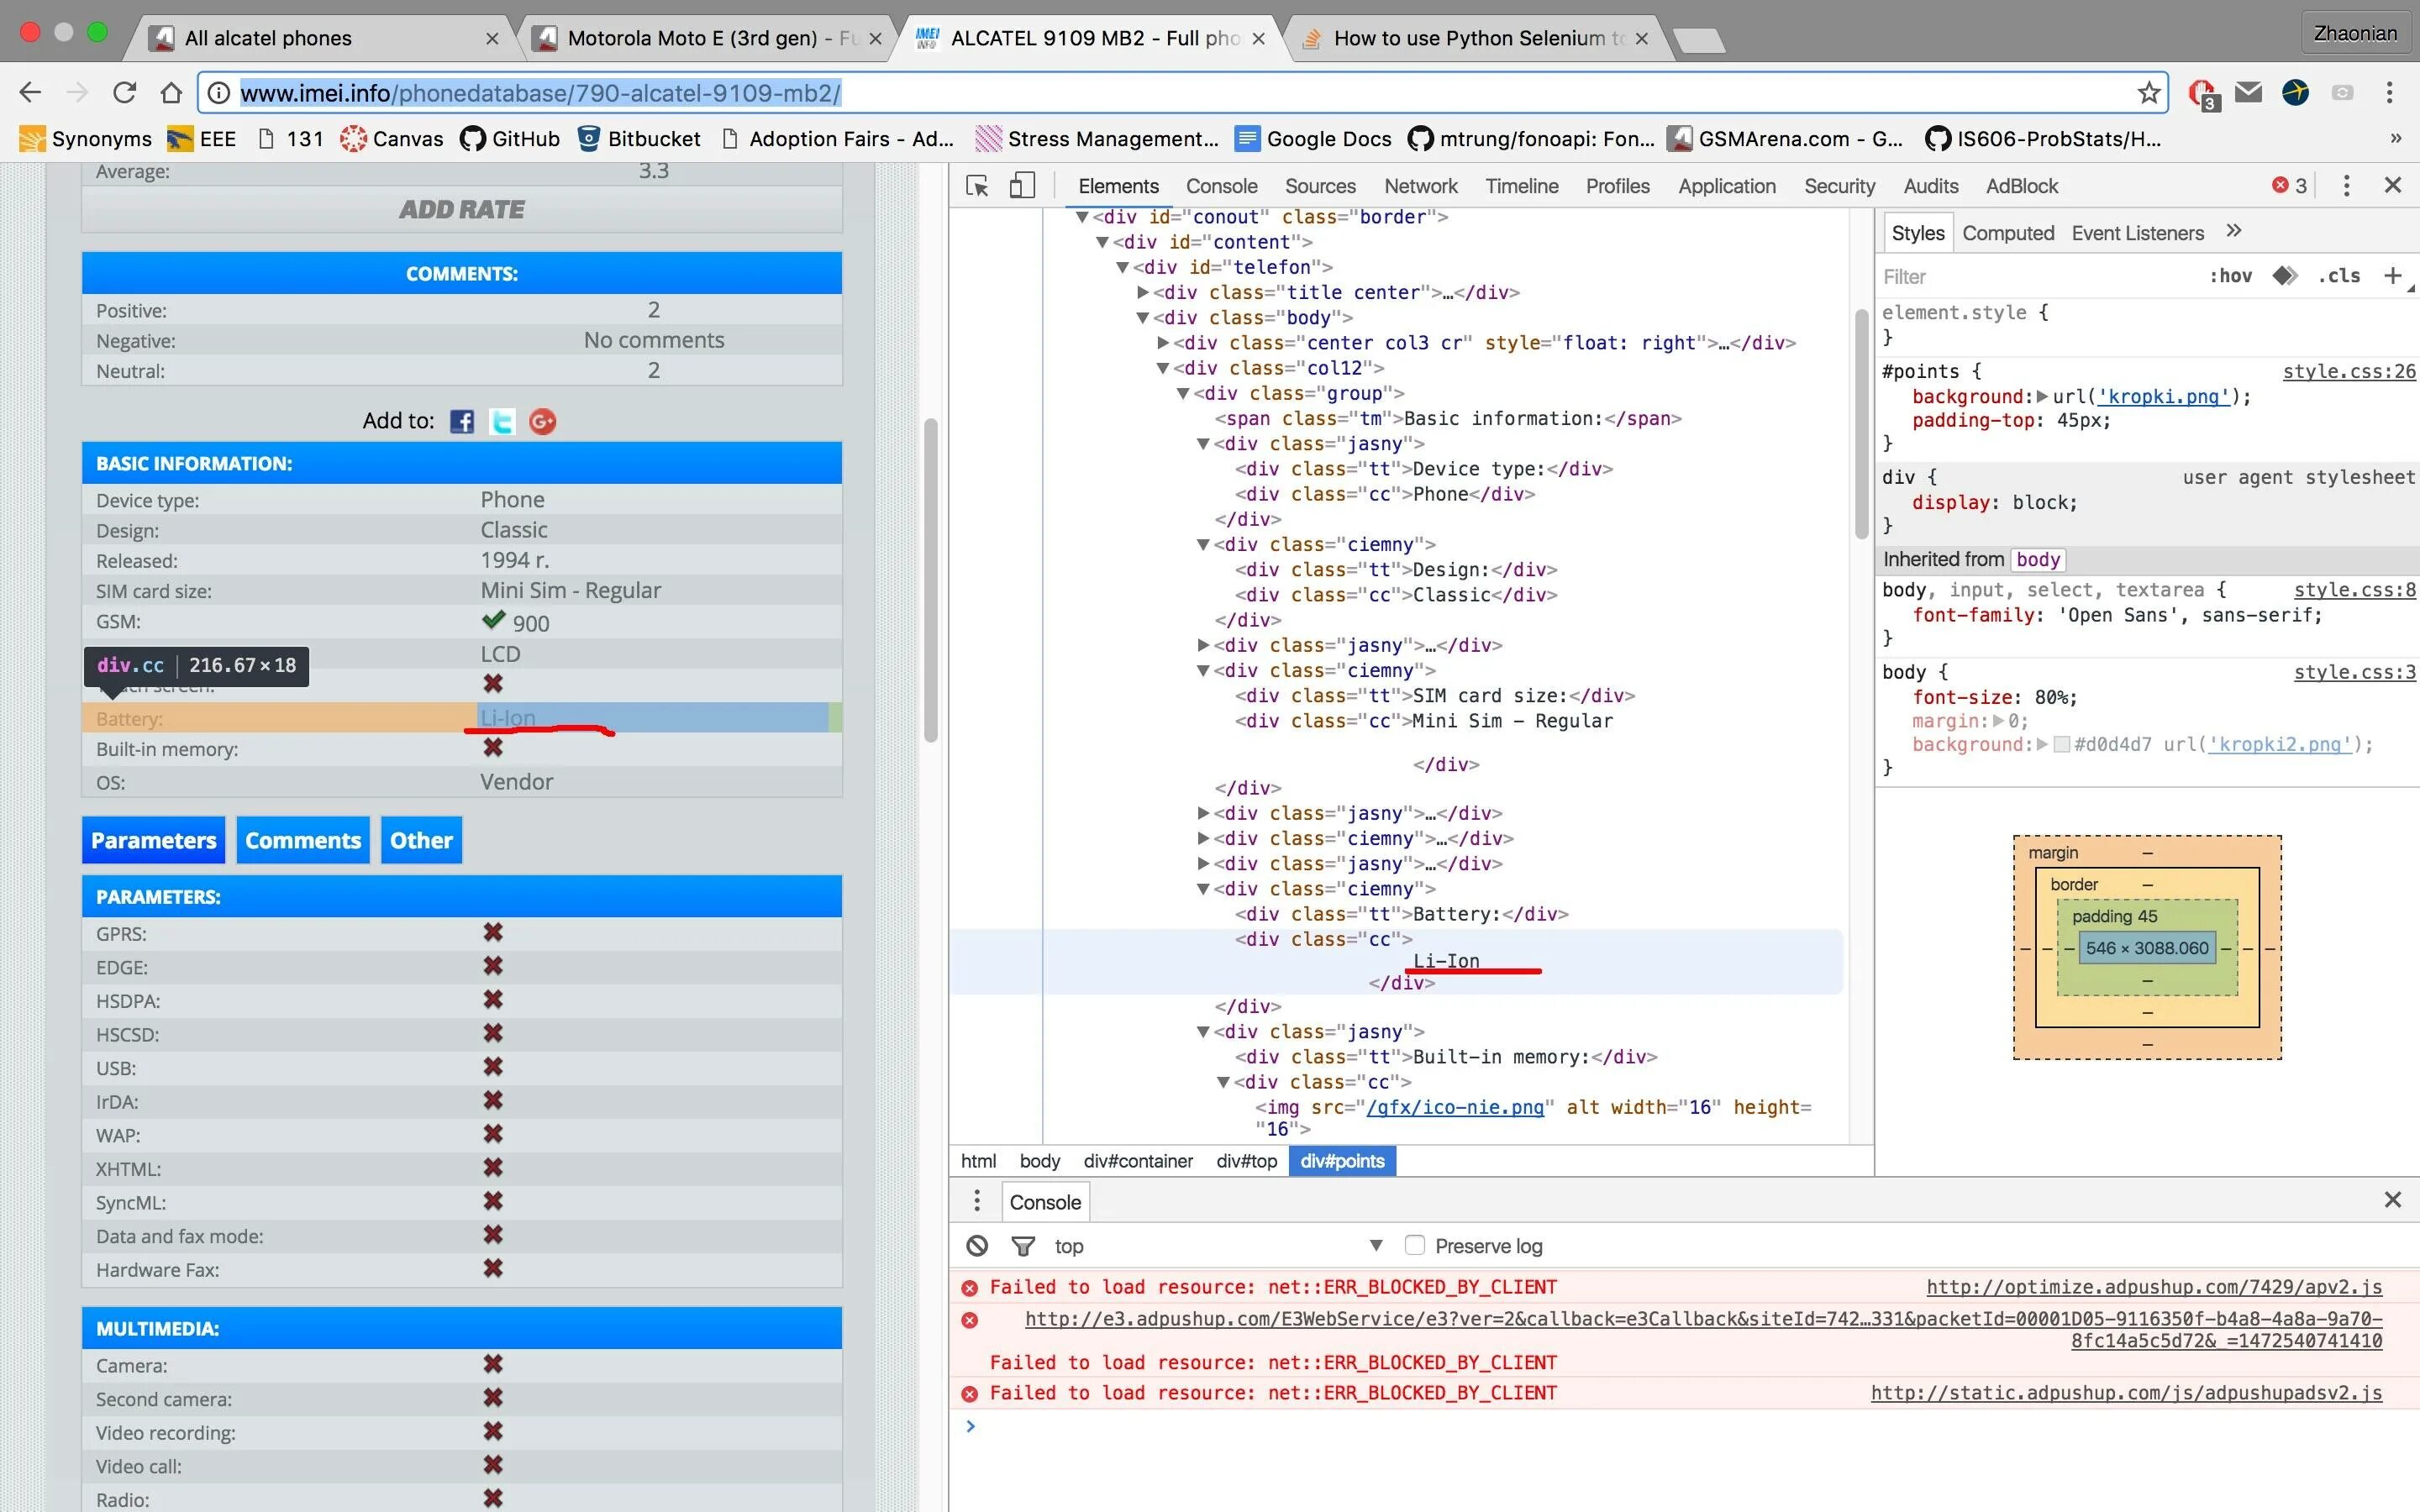This screenshot has width=2420, height=1512.
Task: Reload the current page
Action: 124,93
